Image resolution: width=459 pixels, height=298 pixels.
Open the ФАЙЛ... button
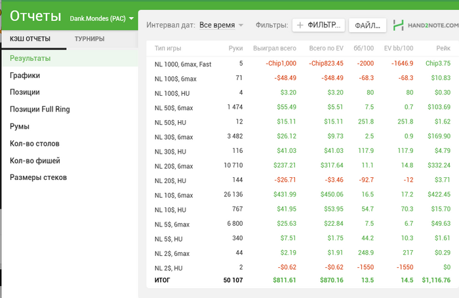[x=367, y=26]
